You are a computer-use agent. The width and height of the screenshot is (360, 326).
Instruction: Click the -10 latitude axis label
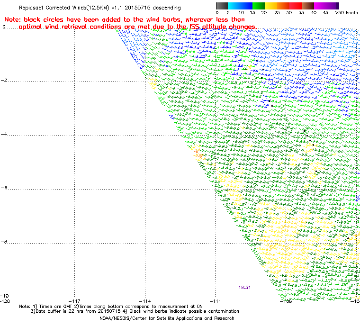[x=4, y=296]
